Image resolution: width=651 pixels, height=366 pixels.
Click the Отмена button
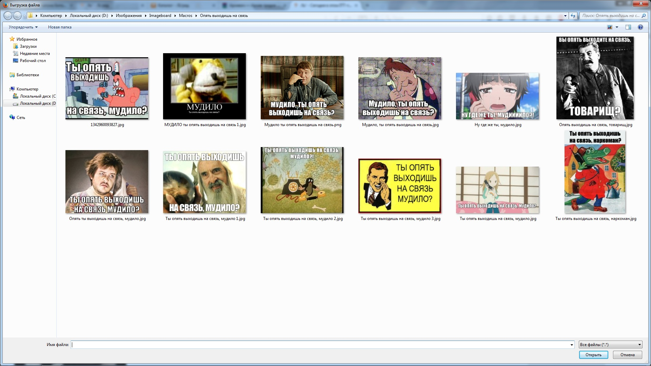627,355
